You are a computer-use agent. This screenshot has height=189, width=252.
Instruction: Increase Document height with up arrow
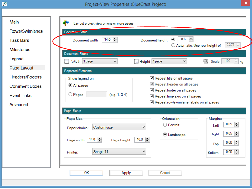click(191, 38)
